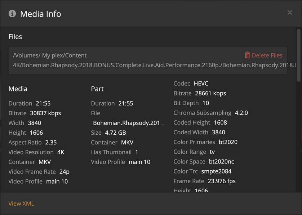
Task: Close the Media Info dialog
Action: tap(290, 13)
